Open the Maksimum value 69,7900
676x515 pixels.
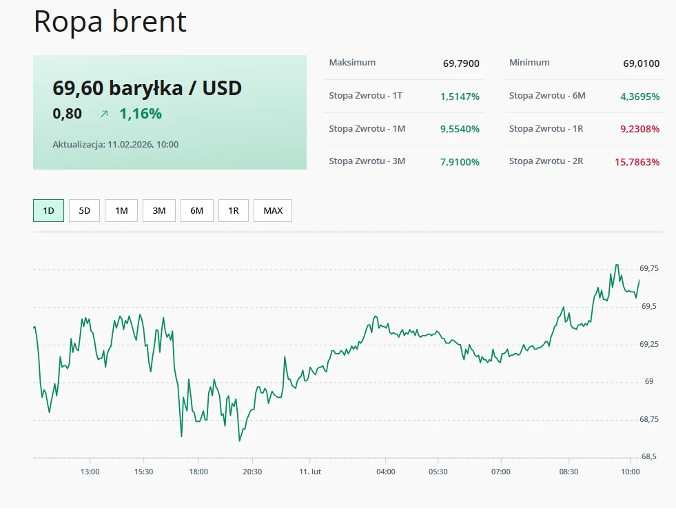click(460, 63)
